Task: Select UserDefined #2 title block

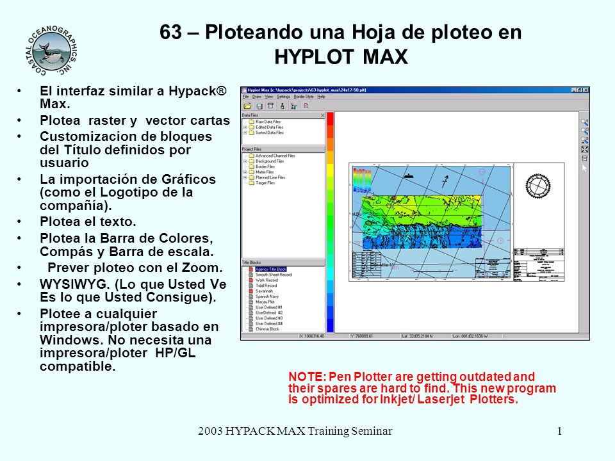Action: [x=269, y=313]
